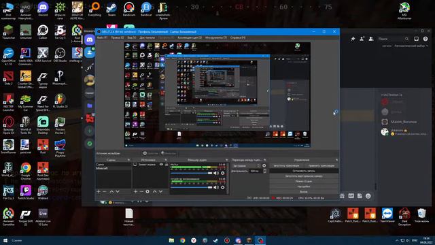Image resolution: width=435 pixels, height=245 pixels.
Task: Click Discord add server plus icon
Action: click(90, 131)
